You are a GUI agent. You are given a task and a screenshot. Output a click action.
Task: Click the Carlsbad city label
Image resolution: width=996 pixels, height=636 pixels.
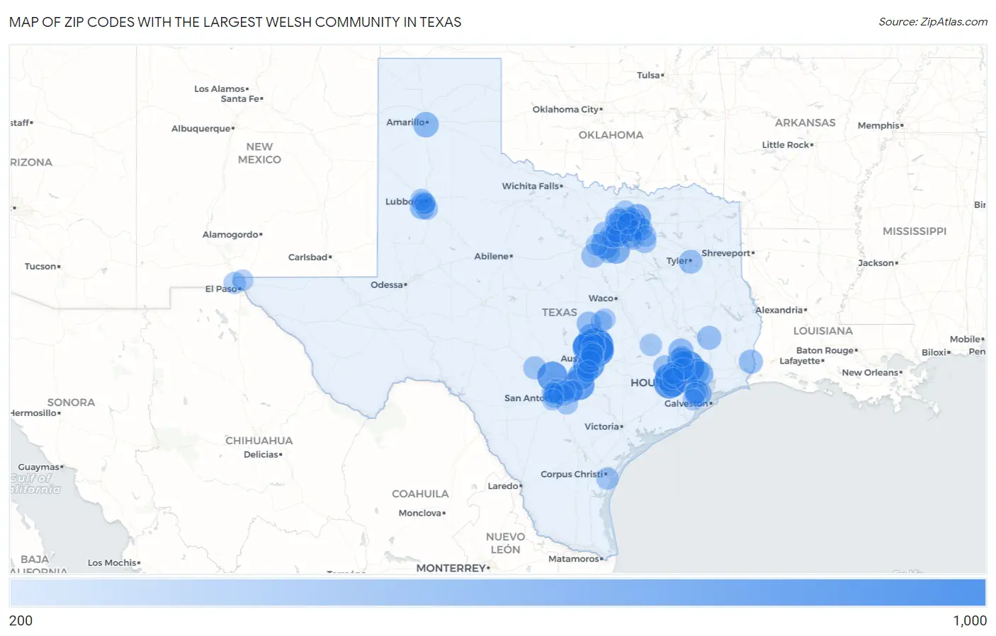pyautogui.click(x=309, y=258)
